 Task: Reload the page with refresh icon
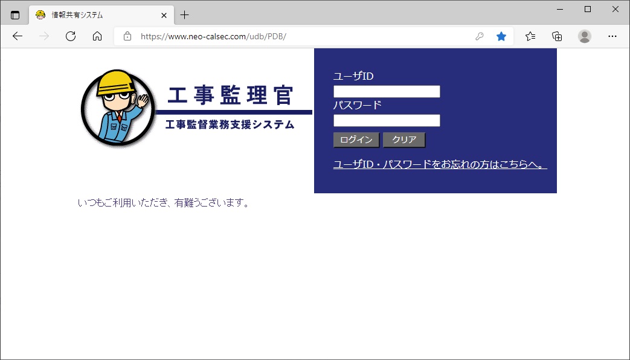[x=71, y=36]
